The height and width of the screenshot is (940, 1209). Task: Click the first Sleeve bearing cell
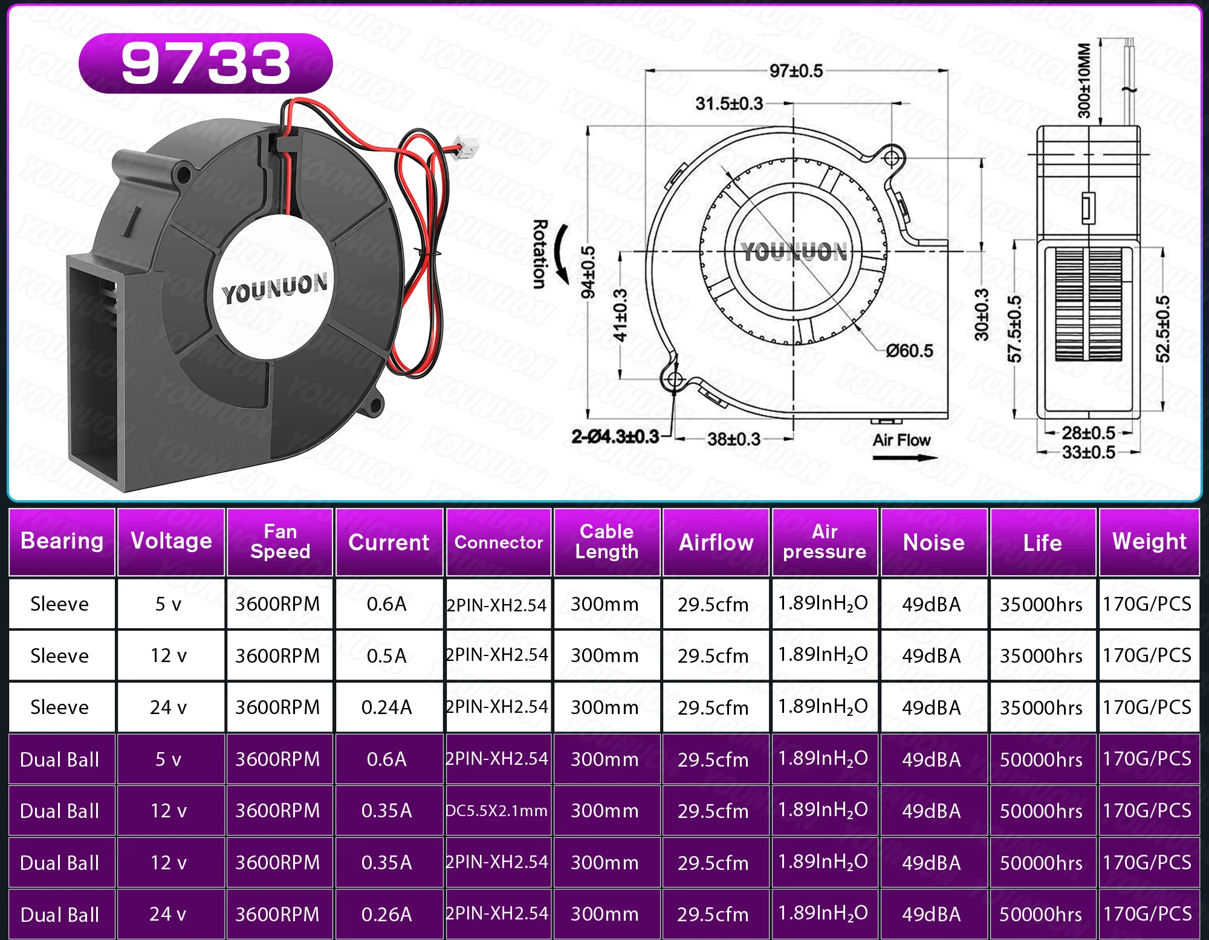coord(60,604)
